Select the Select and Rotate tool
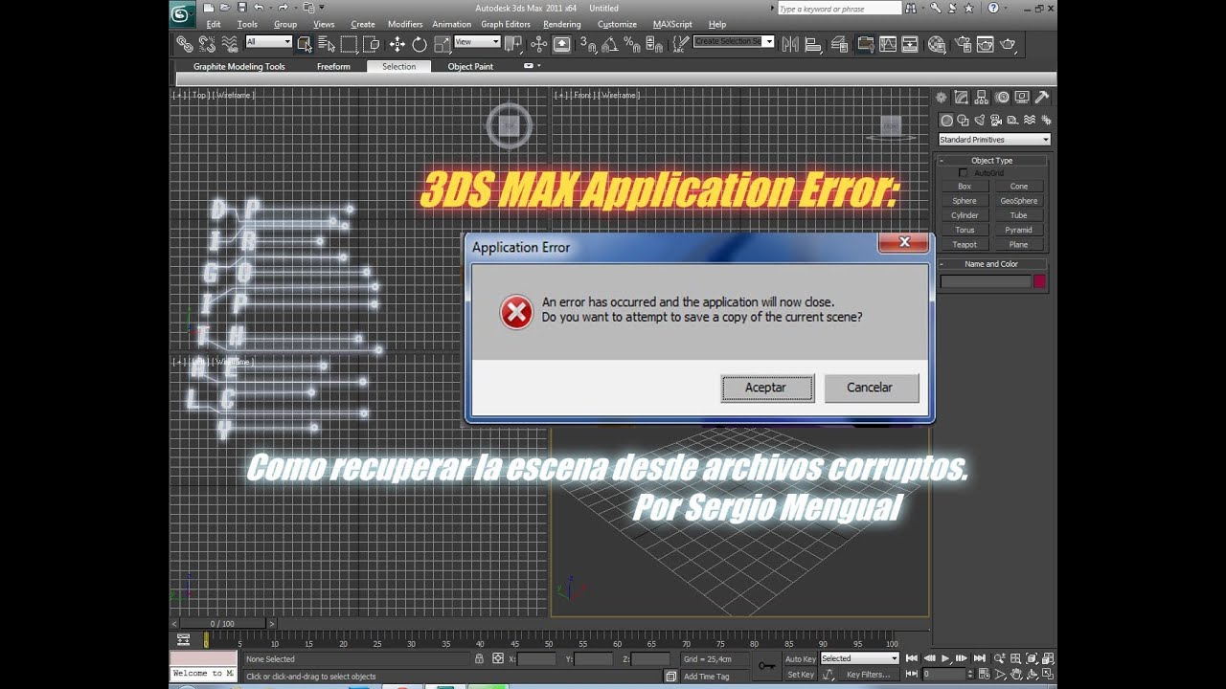Screen dimensions: 1226x689 (420, 44)
